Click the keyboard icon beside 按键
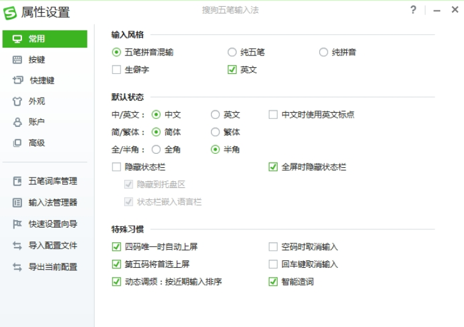Image resolution: width=464 pixels, height=327 pixels. pos(17,60)
